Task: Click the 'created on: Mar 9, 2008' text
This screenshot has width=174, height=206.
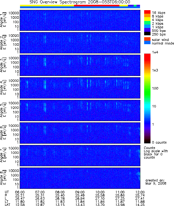Action: 156,182
